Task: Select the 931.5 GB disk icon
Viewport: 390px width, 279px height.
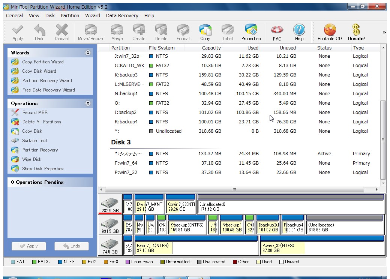Action: coord(110,225)
